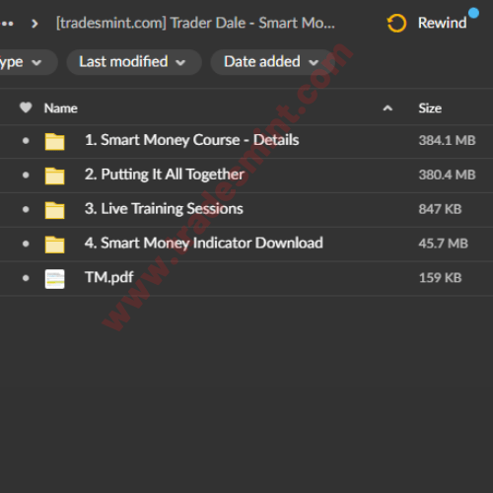Image resolution: width=493 pixels, height=493 pixels.
Task: Click folder icon for Smart Money Indicator Download
Action: (54, 245)
